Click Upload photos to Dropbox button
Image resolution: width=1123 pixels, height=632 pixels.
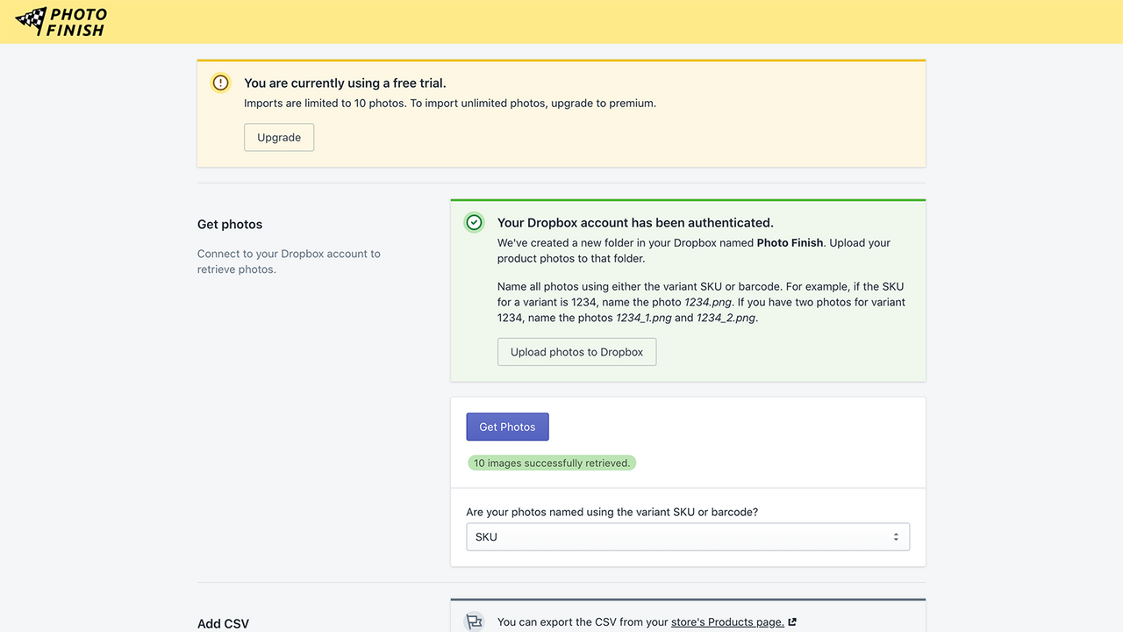pyautogui.click(x=576, y=352)
